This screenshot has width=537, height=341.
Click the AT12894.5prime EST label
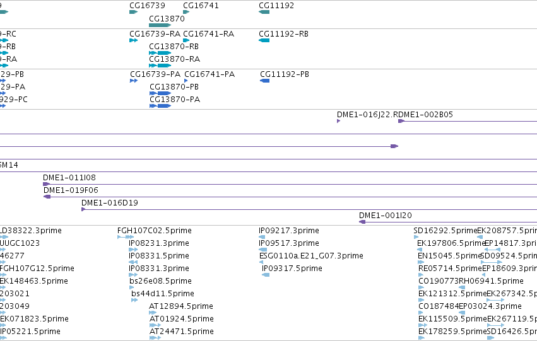[181, 306]
